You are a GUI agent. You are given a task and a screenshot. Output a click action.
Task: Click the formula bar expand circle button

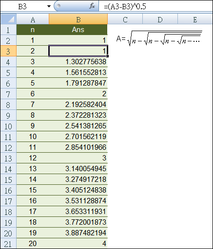[x=58, y=6]
